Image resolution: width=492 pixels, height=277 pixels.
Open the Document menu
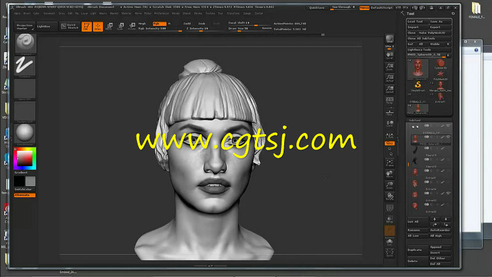[49, 14]
